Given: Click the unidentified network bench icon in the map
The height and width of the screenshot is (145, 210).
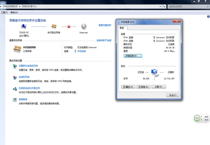Looking at the screenshot, I should pyautogui.click(x=54, y=26).
